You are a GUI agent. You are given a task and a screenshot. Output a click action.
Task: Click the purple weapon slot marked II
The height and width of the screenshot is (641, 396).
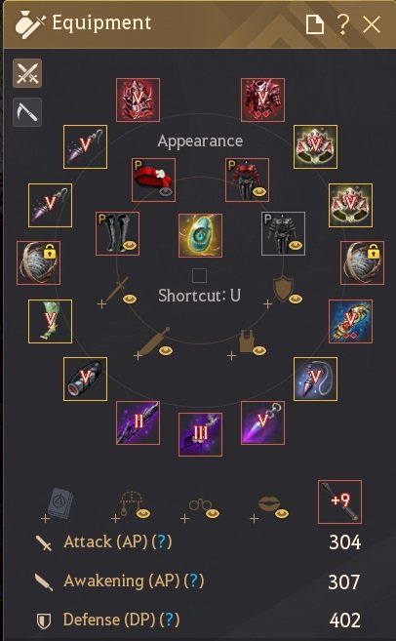tap(139, 422)
